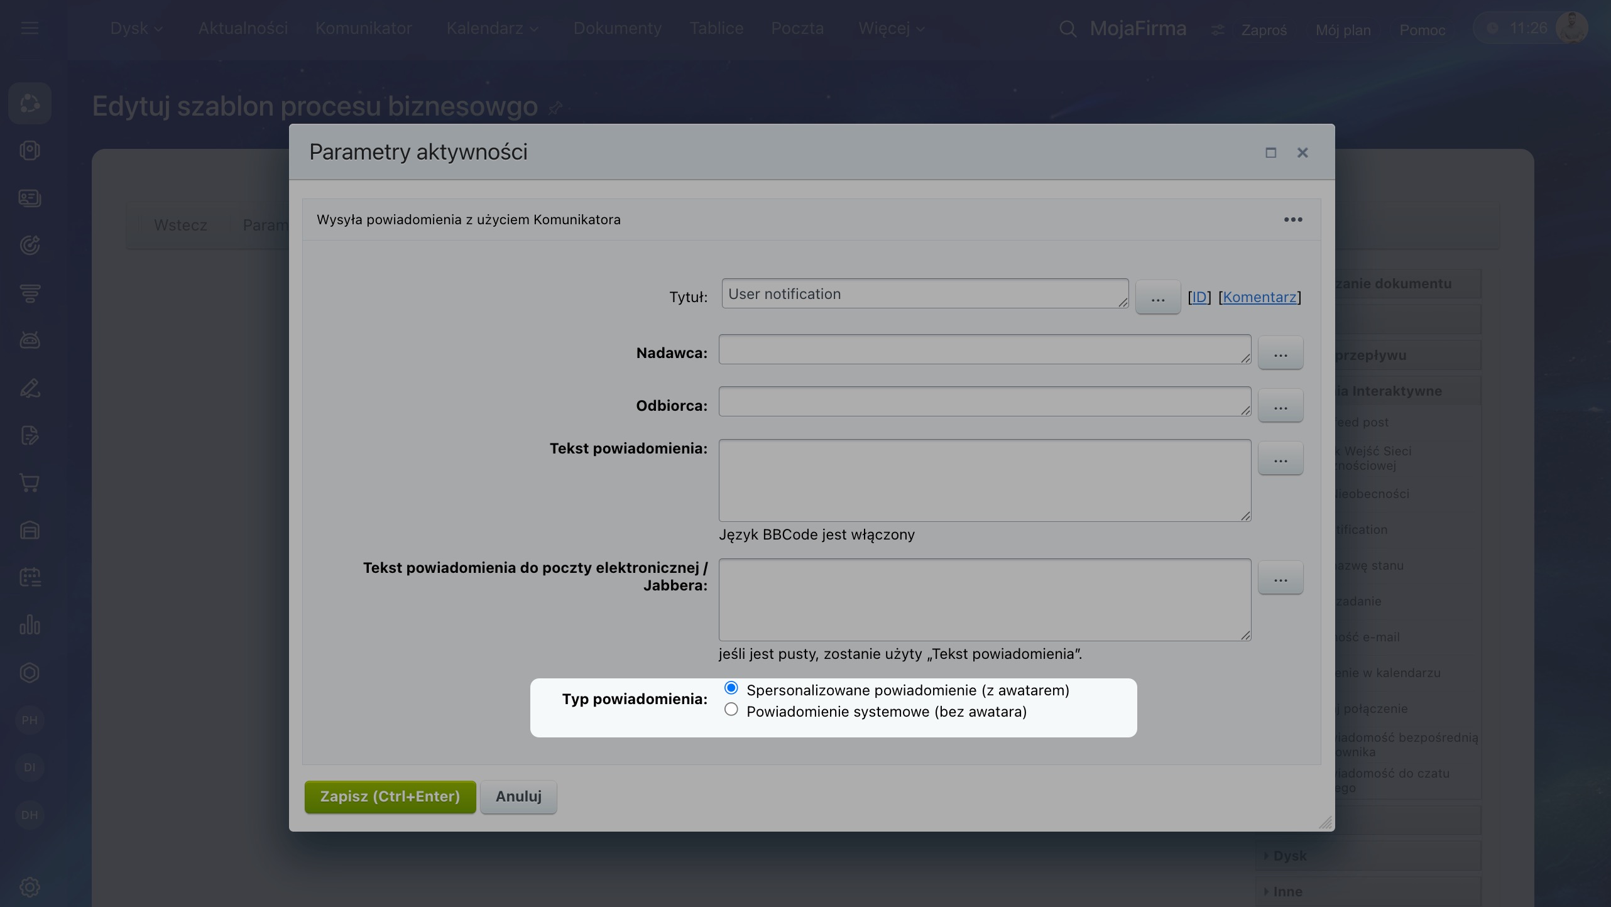Click the Komentarz link next to title
Viewport: 1611px width, 907px height.
tap(1259, 297)
